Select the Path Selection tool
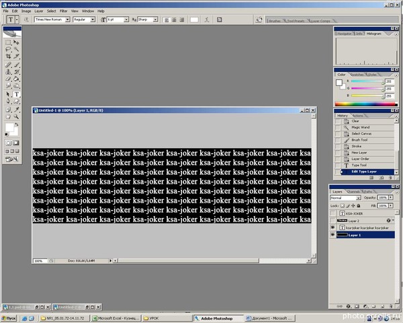 point(8,94)
